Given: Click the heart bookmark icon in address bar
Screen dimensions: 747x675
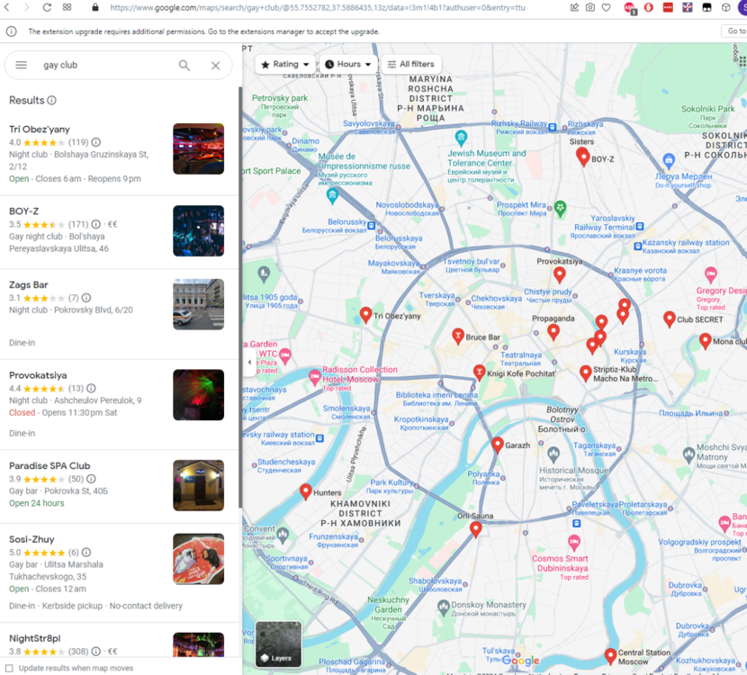Looking at the screenshot, I should (606, 7).
